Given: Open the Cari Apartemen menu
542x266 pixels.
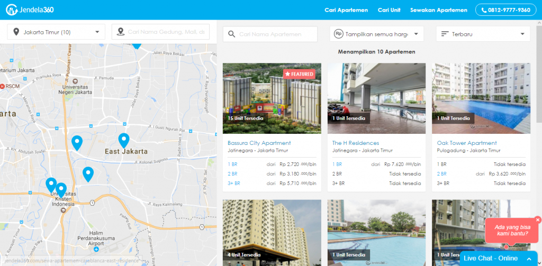Looking at the screenshot, I should 346,10.
